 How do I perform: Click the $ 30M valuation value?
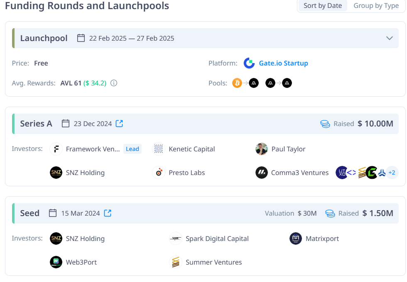click(307, 213)
